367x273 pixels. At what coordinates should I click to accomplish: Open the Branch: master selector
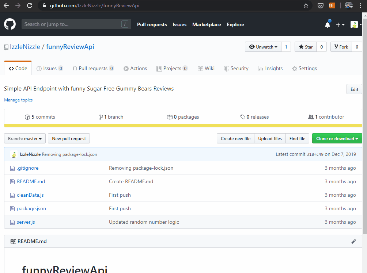[x=25, y=139]
